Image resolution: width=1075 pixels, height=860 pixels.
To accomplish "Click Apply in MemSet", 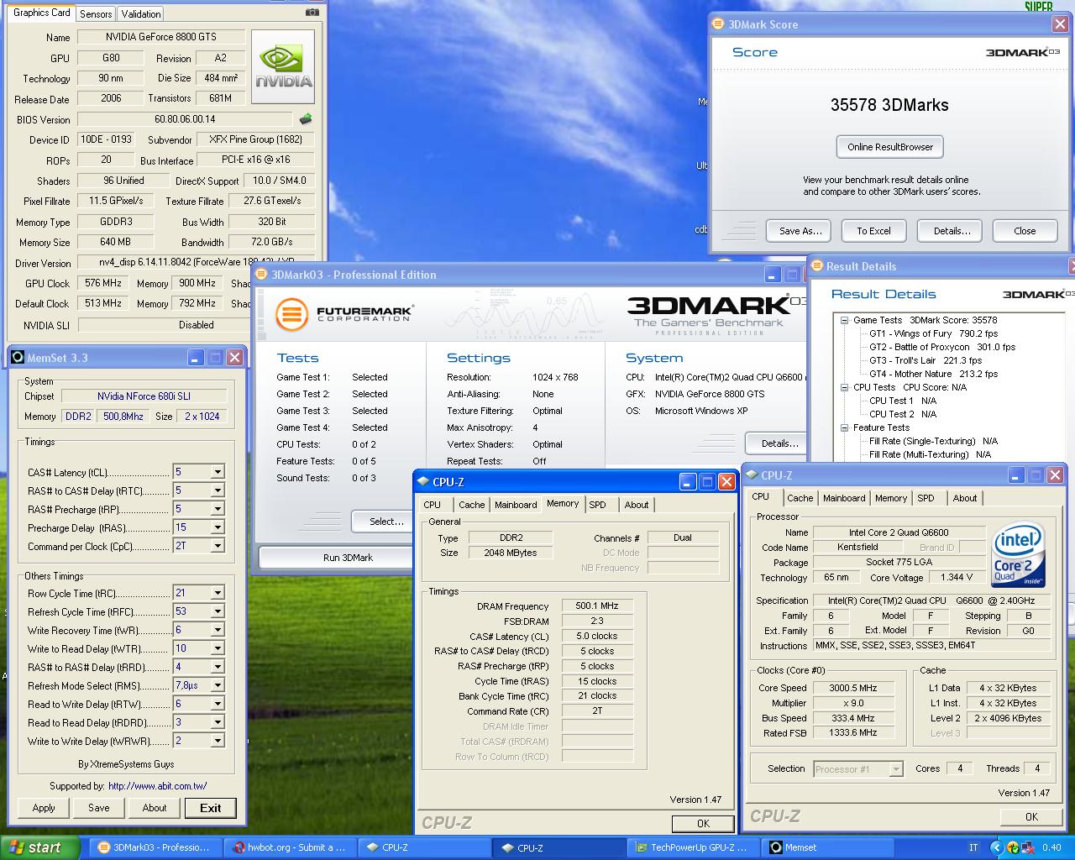I will click(44, 808).
